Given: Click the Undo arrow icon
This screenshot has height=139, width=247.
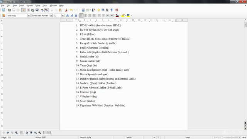Looking at the screenshot, I should 71,10.
